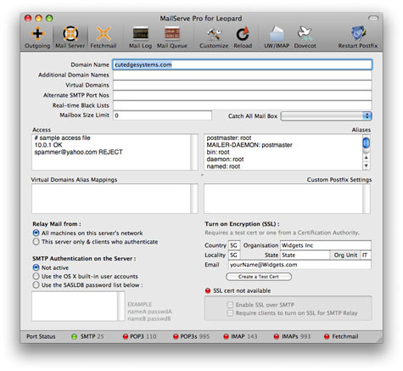The height and width of the screenshot is (371, 403).
Task: Open the UW/IMAP pane
Action: 277,37
